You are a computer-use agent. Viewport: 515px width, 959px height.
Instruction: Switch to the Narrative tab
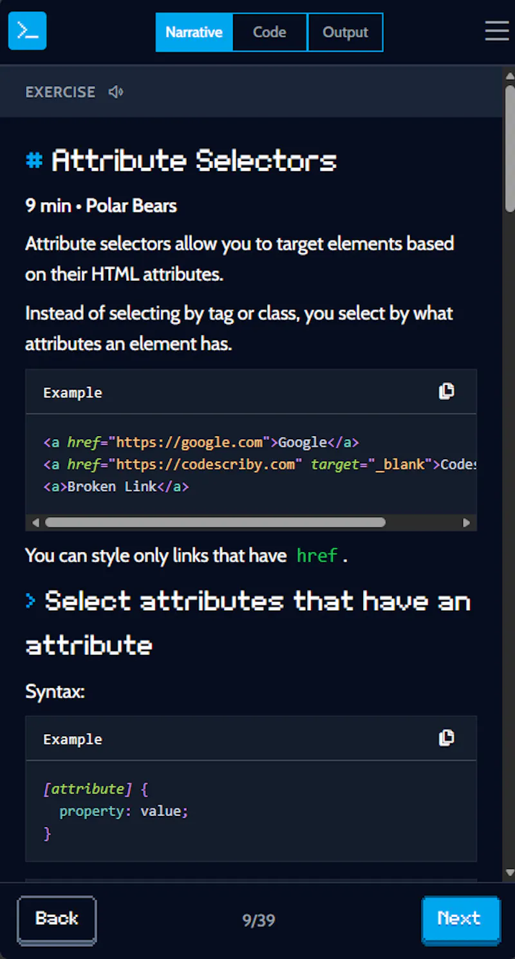point(194,32)
